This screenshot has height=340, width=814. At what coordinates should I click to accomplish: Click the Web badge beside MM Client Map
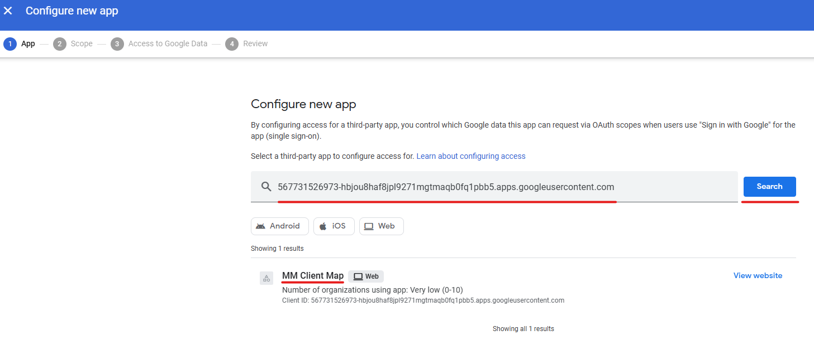pos(366,276)
